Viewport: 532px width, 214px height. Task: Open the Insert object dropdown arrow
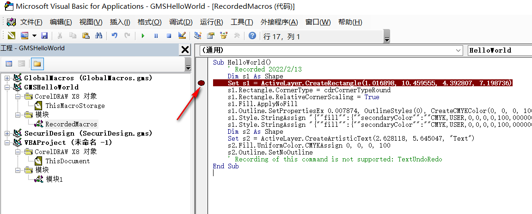pyautogui.click(x=34, y=36)
